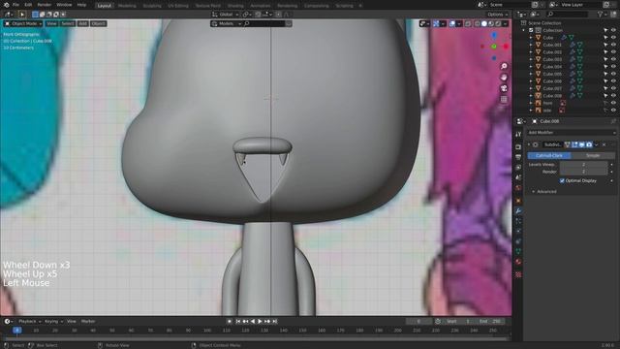Open the timeline Playback menu
620x349 pixels.
pos(30,321)
